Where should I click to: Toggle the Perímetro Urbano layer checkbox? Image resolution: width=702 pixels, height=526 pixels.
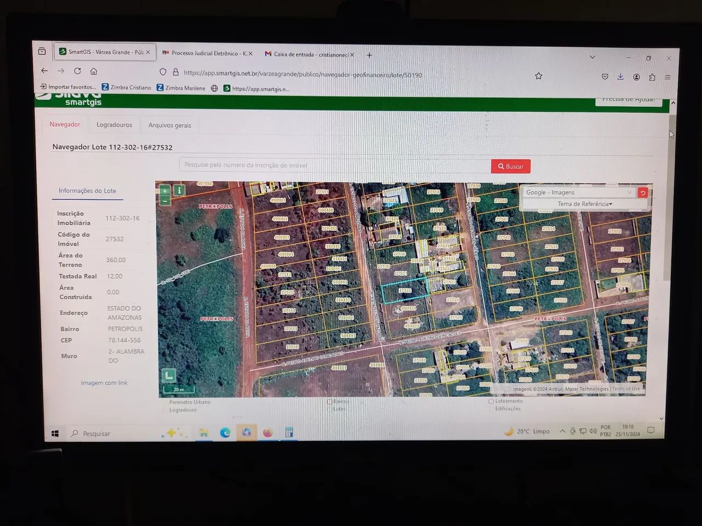[165, 402]
